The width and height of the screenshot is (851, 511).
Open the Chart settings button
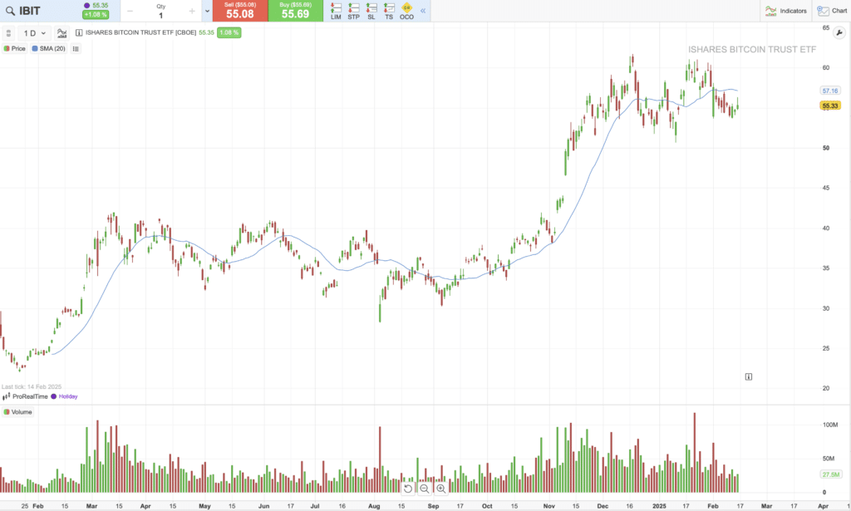pyautogui.click(x=833, y=11)
